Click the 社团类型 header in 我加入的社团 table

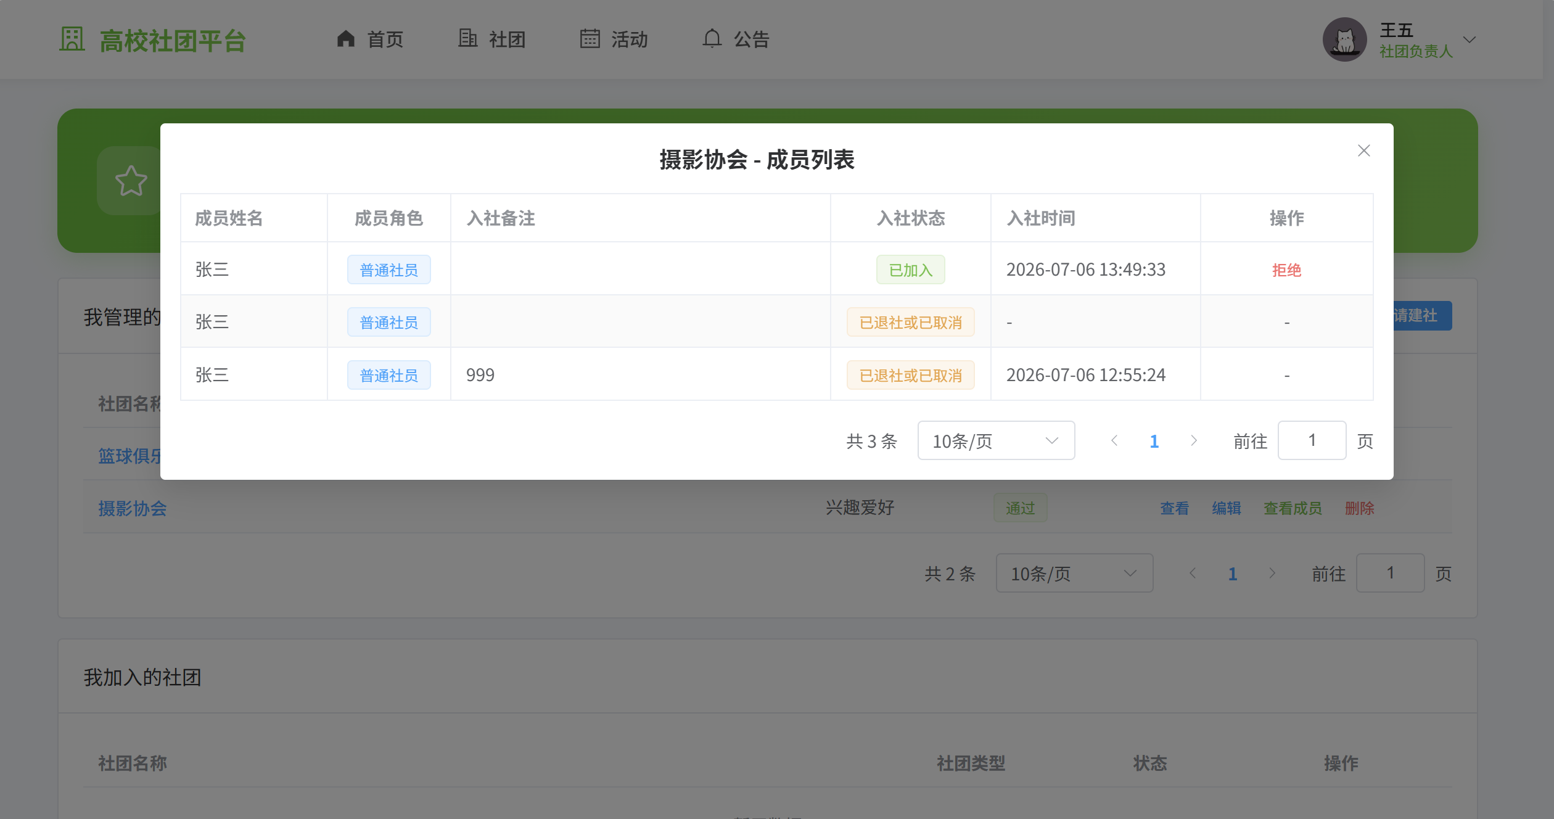point(971,763)
